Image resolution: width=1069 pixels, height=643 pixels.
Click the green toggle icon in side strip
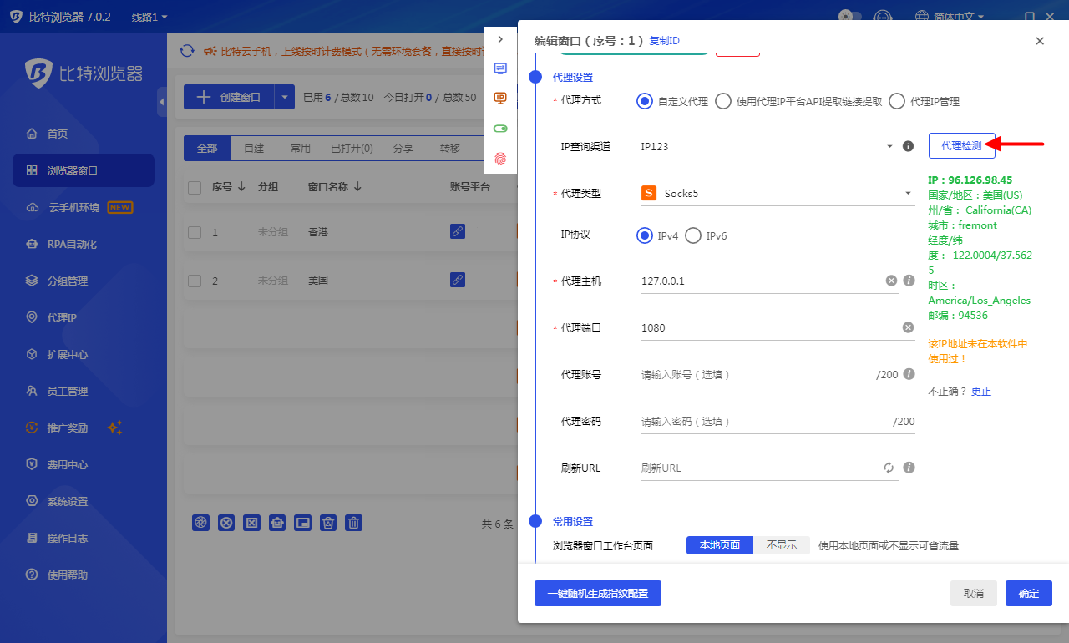click(500, 129)
